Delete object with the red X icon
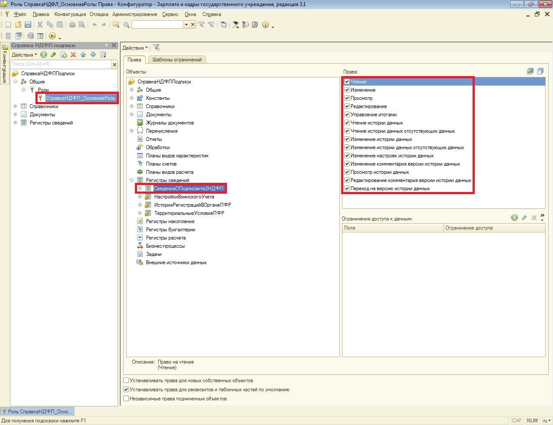The height and width of the screenshot is (425, 553). pyautogui.click(x=73, y=54)
